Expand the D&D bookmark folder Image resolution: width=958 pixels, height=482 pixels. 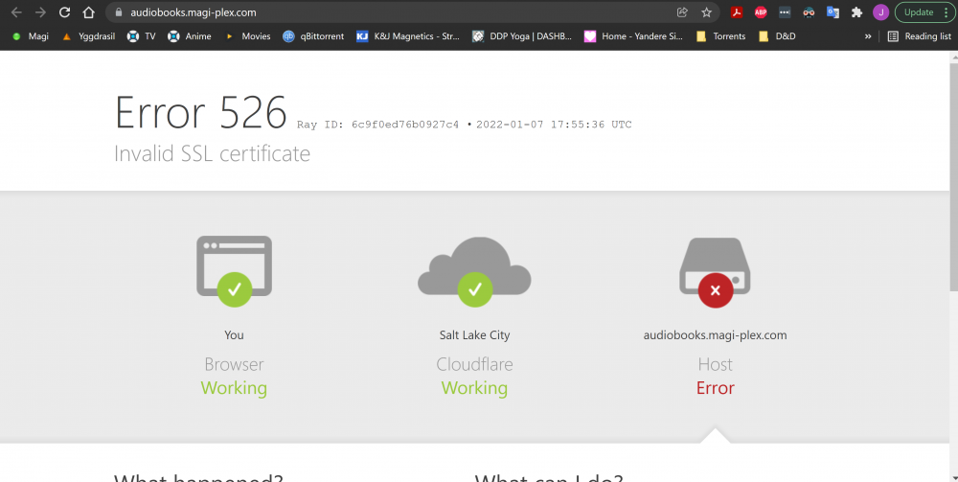(x=777, y=36)
